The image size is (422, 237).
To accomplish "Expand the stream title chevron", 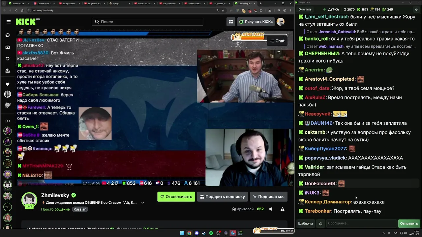I will (x=142, y=203).
